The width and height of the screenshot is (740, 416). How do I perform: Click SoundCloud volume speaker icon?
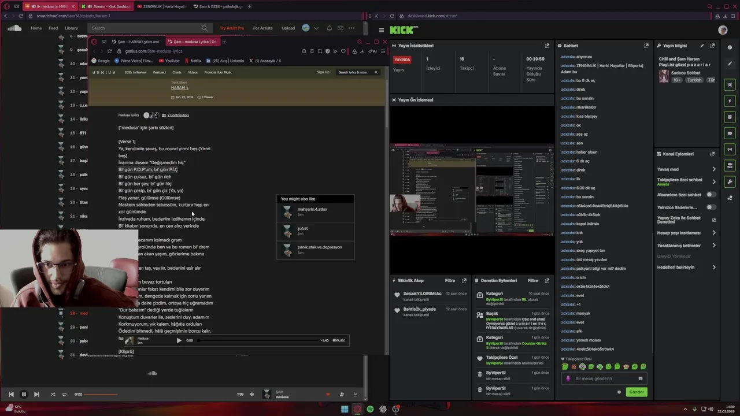(251, 394)
